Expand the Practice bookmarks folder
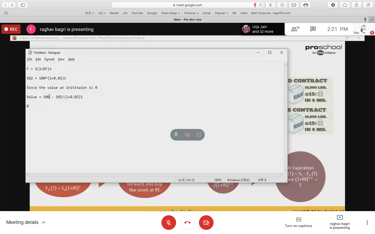 pyautogui.click(x=191, y=13)
